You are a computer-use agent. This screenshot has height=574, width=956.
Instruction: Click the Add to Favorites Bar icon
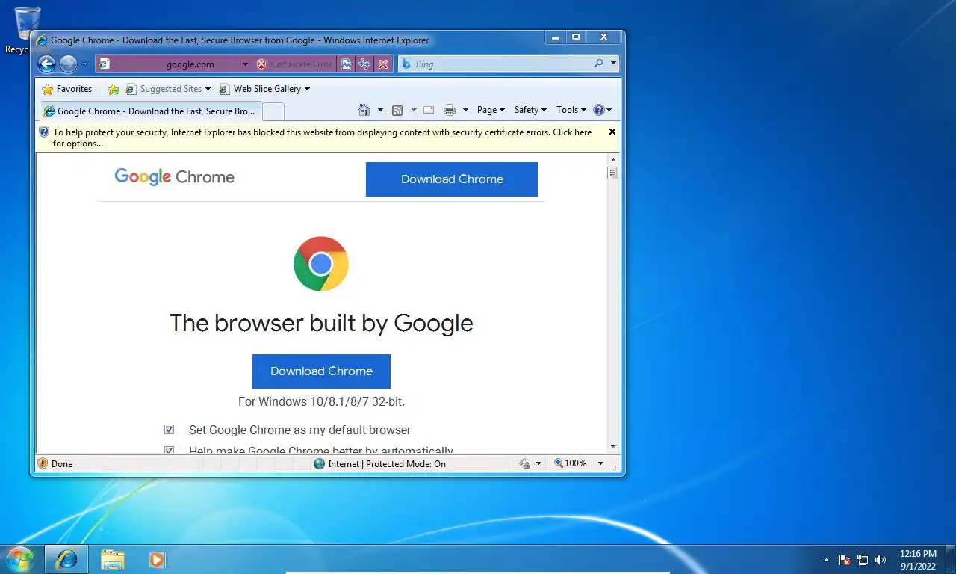pyautogui.click(x=114, y=89)
